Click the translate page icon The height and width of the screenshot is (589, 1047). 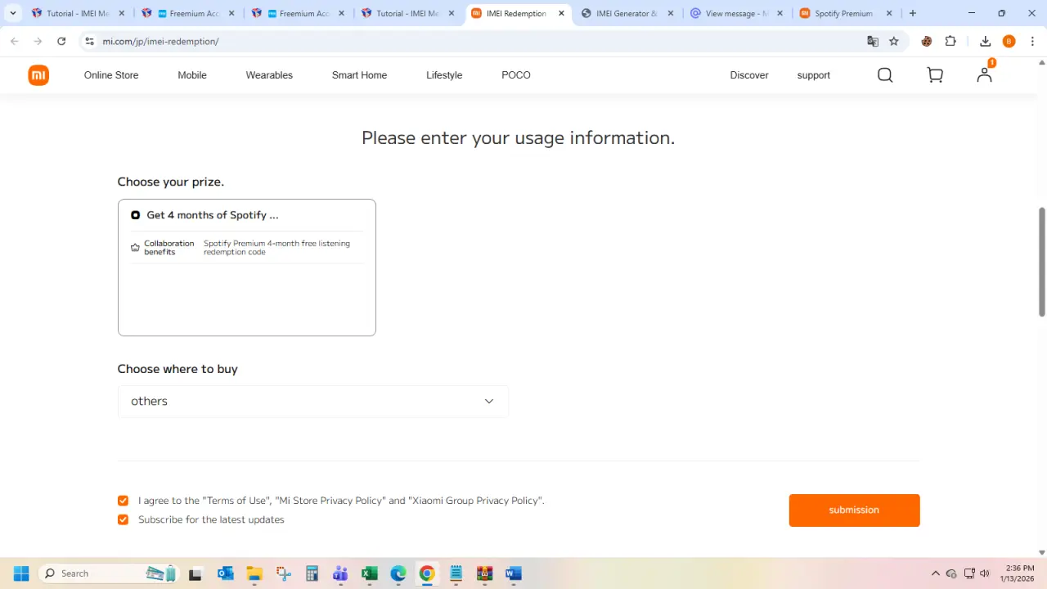(x=873, y=41)
